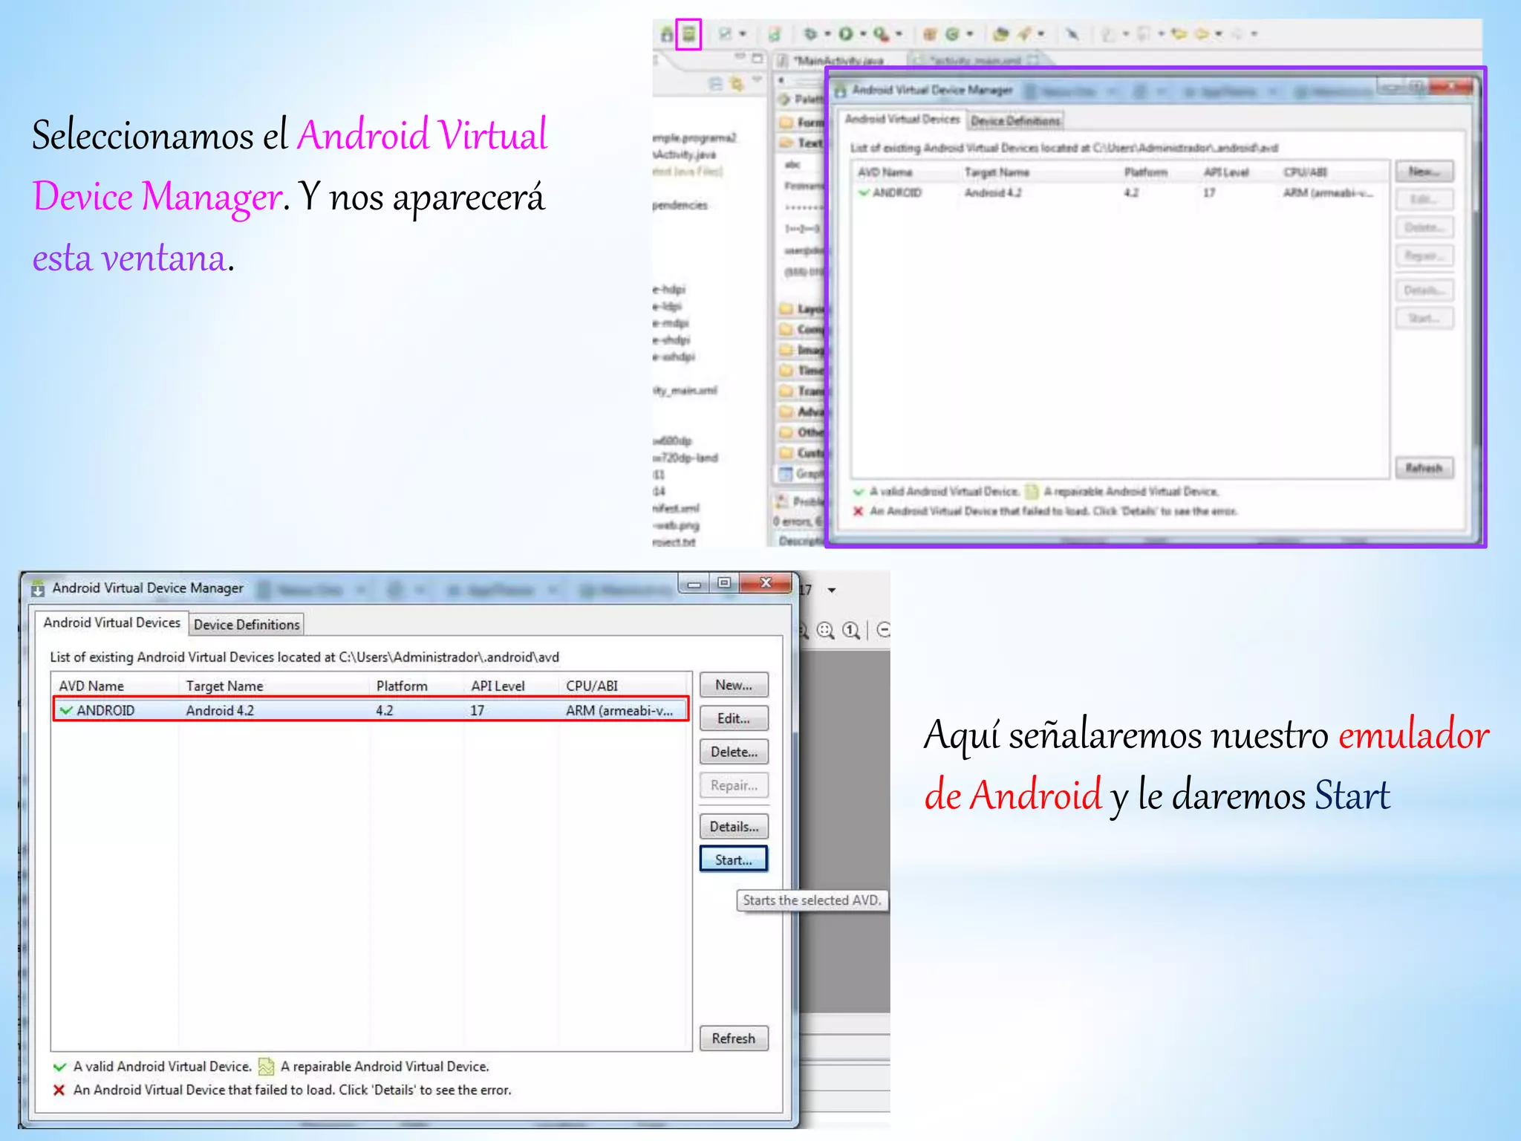Expand Time palette folder
Screen dimensions: 1521x1141
801,370
